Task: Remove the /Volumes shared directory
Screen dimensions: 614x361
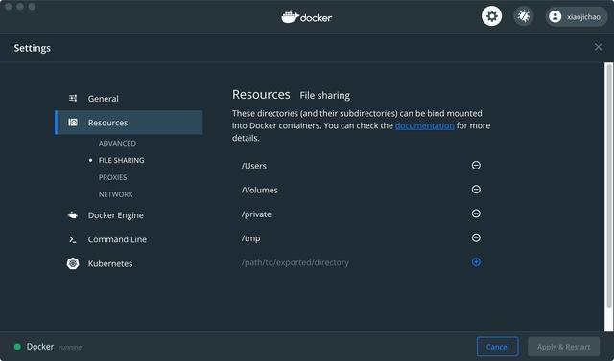Action: [x=476, y=190]
